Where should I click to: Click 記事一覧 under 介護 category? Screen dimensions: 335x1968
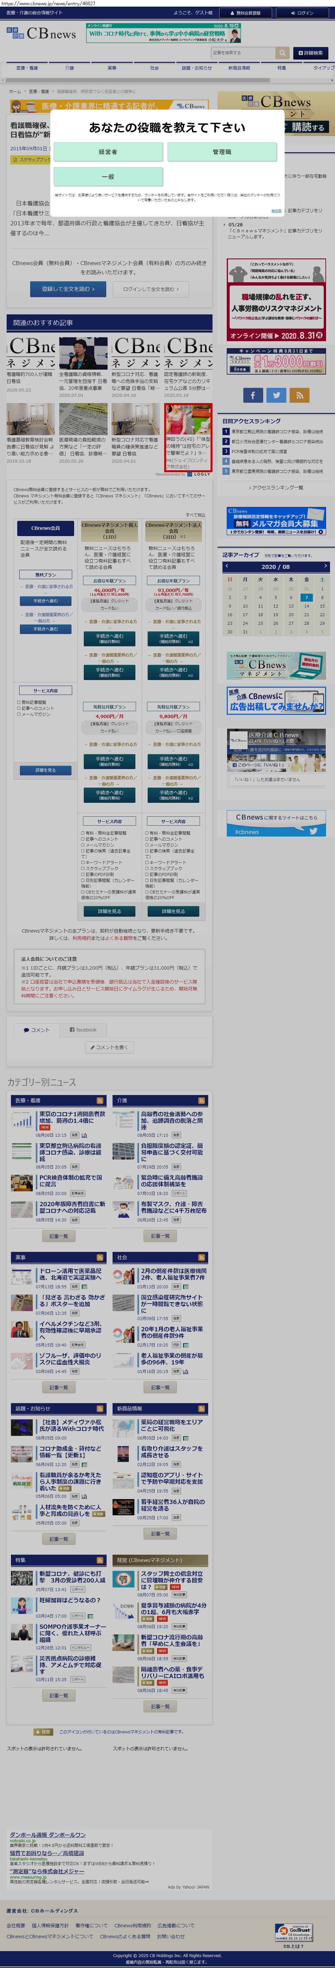pos(161,1236)
